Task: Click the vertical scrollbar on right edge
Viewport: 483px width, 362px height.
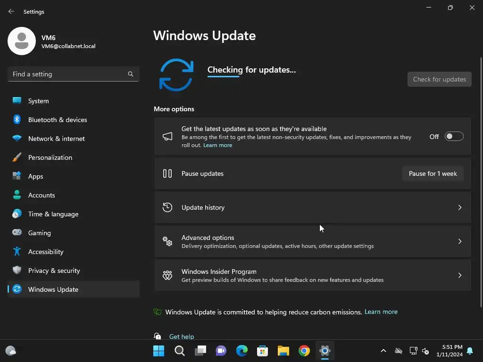Action: tap(481, 181)
